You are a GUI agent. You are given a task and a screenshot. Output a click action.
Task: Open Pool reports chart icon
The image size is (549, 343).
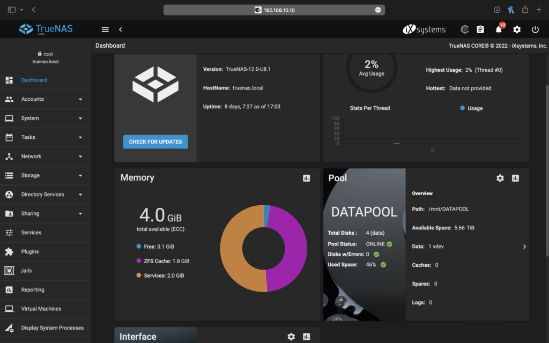515,178
